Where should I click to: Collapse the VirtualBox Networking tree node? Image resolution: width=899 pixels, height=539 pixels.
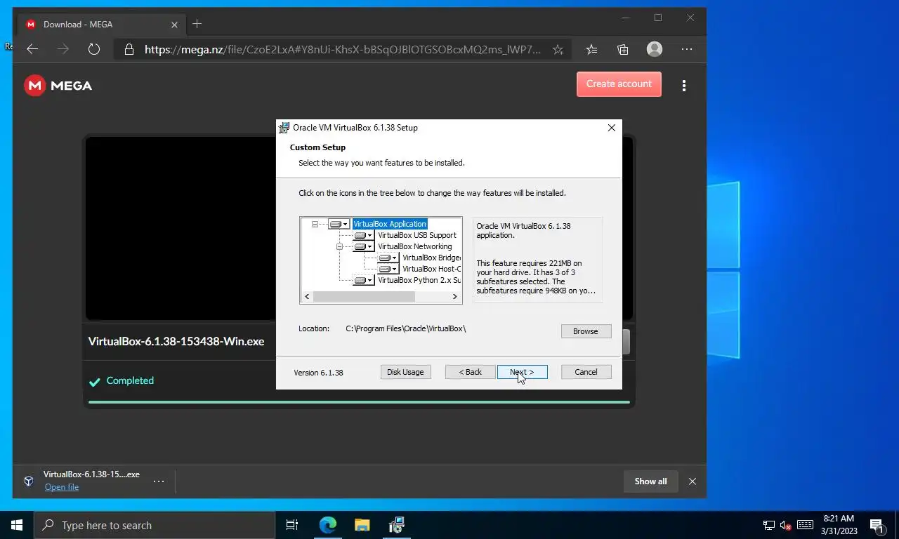pos(339,247)
